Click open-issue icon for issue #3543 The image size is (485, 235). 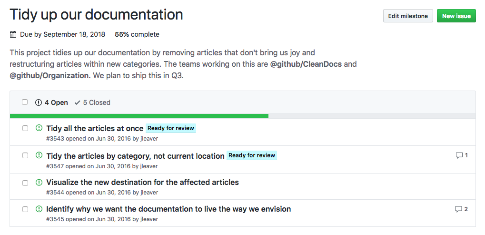(x=39, y=128)
